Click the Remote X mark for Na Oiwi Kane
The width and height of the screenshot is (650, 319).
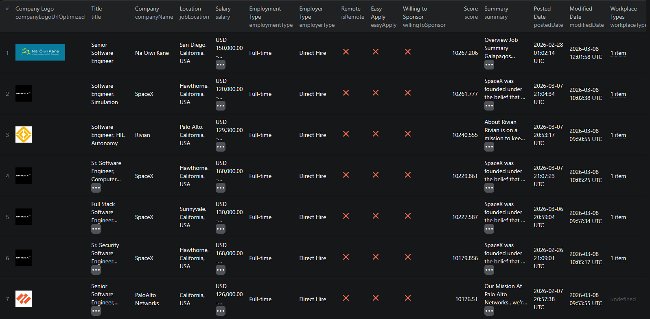(x=346, y=52)
